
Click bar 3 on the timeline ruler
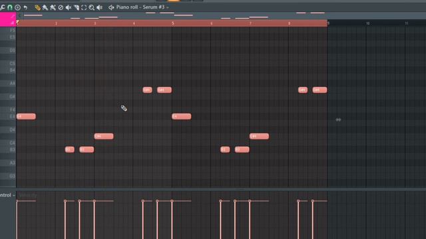pos(95,23)
